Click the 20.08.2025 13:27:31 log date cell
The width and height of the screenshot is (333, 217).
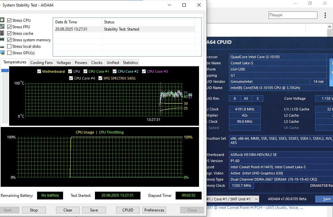pyautogui.click(x=71, y=29)
